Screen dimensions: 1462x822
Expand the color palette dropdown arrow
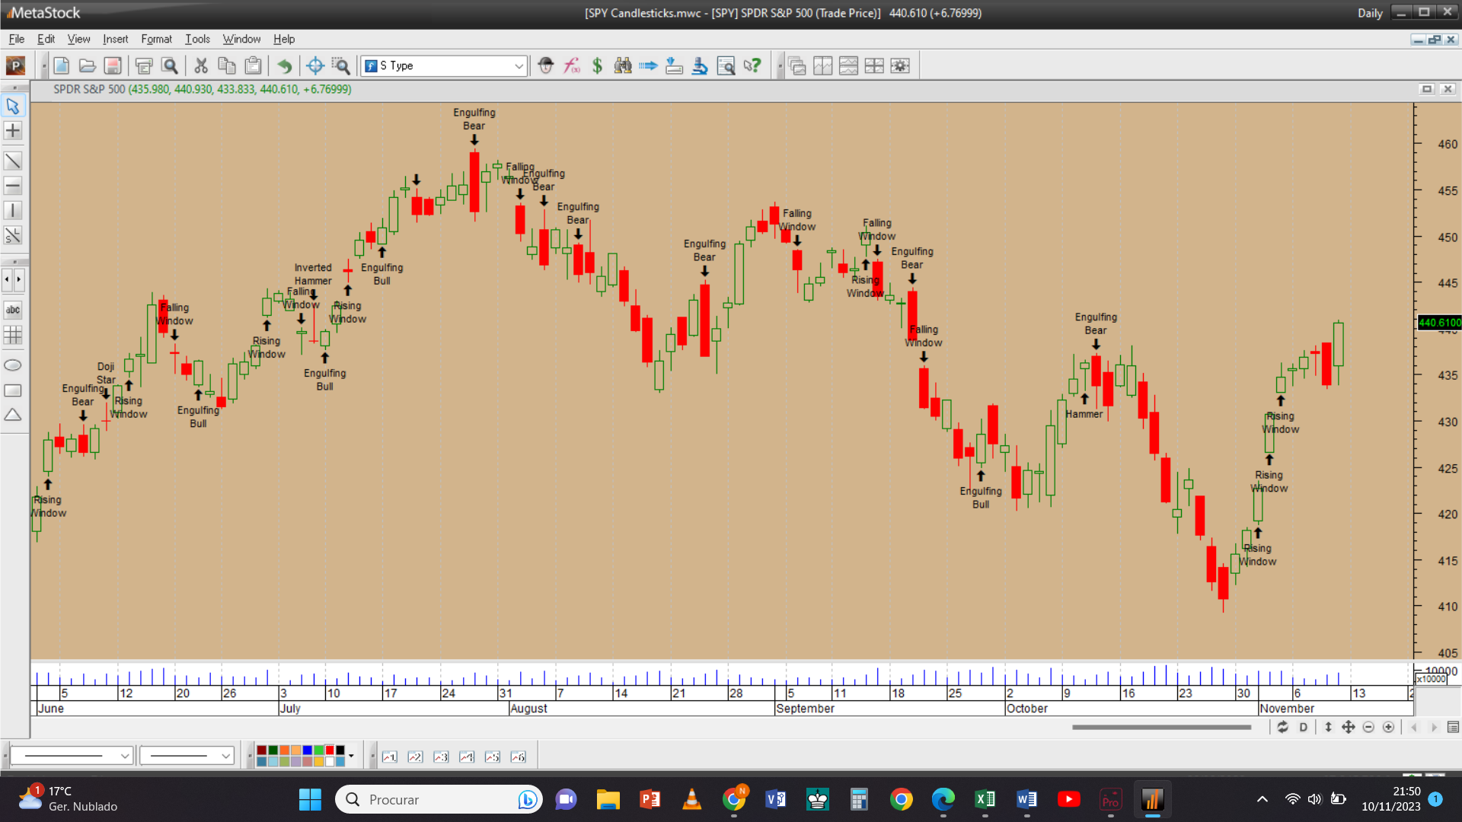pyautogui.click(x=351, y=757)
